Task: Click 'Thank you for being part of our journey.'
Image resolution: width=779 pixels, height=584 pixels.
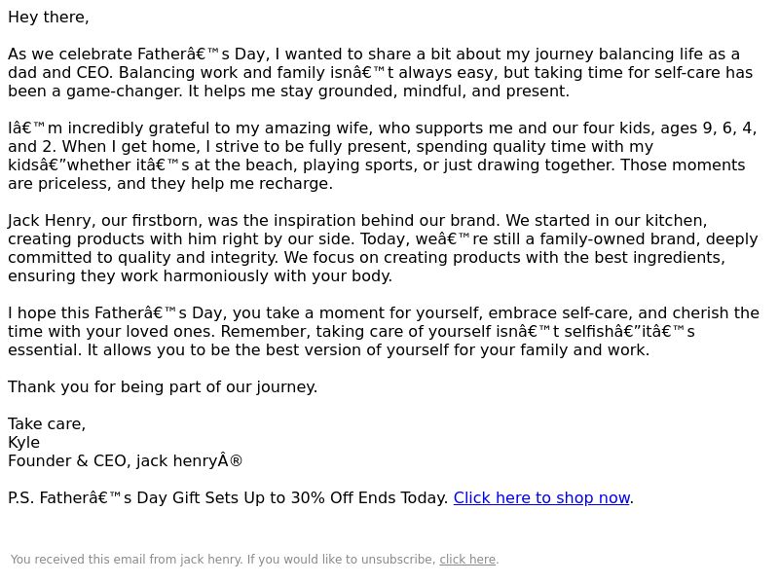Action: tap(163, 386)
